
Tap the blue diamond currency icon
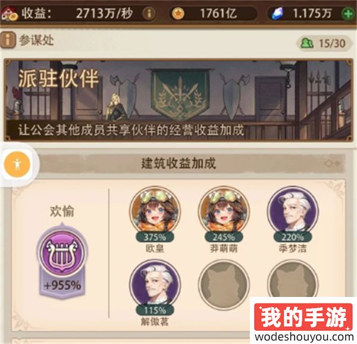[277, 14]
